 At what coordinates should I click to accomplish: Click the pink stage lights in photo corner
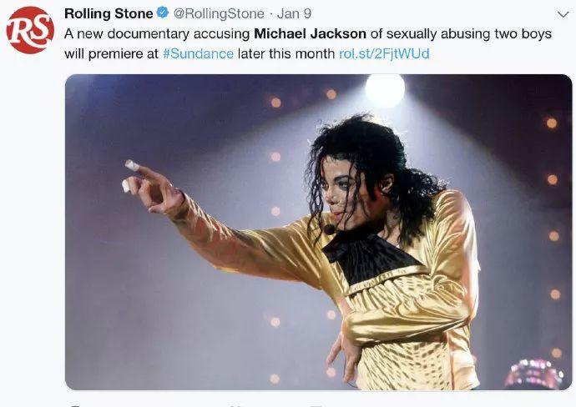coord(535,374)
